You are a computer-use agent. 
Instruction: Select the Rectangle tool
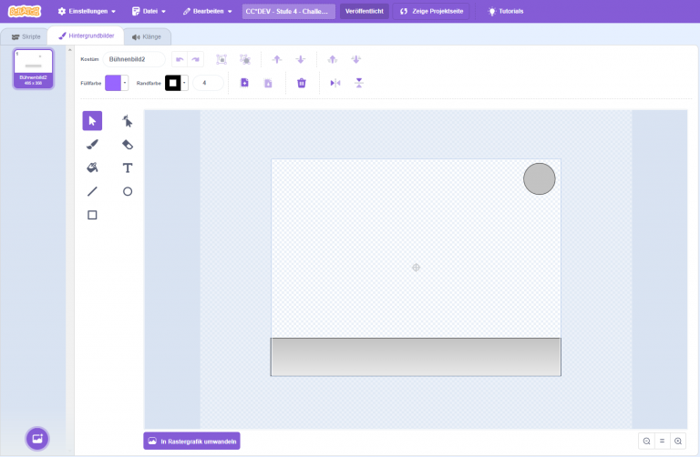coord(92,215)
